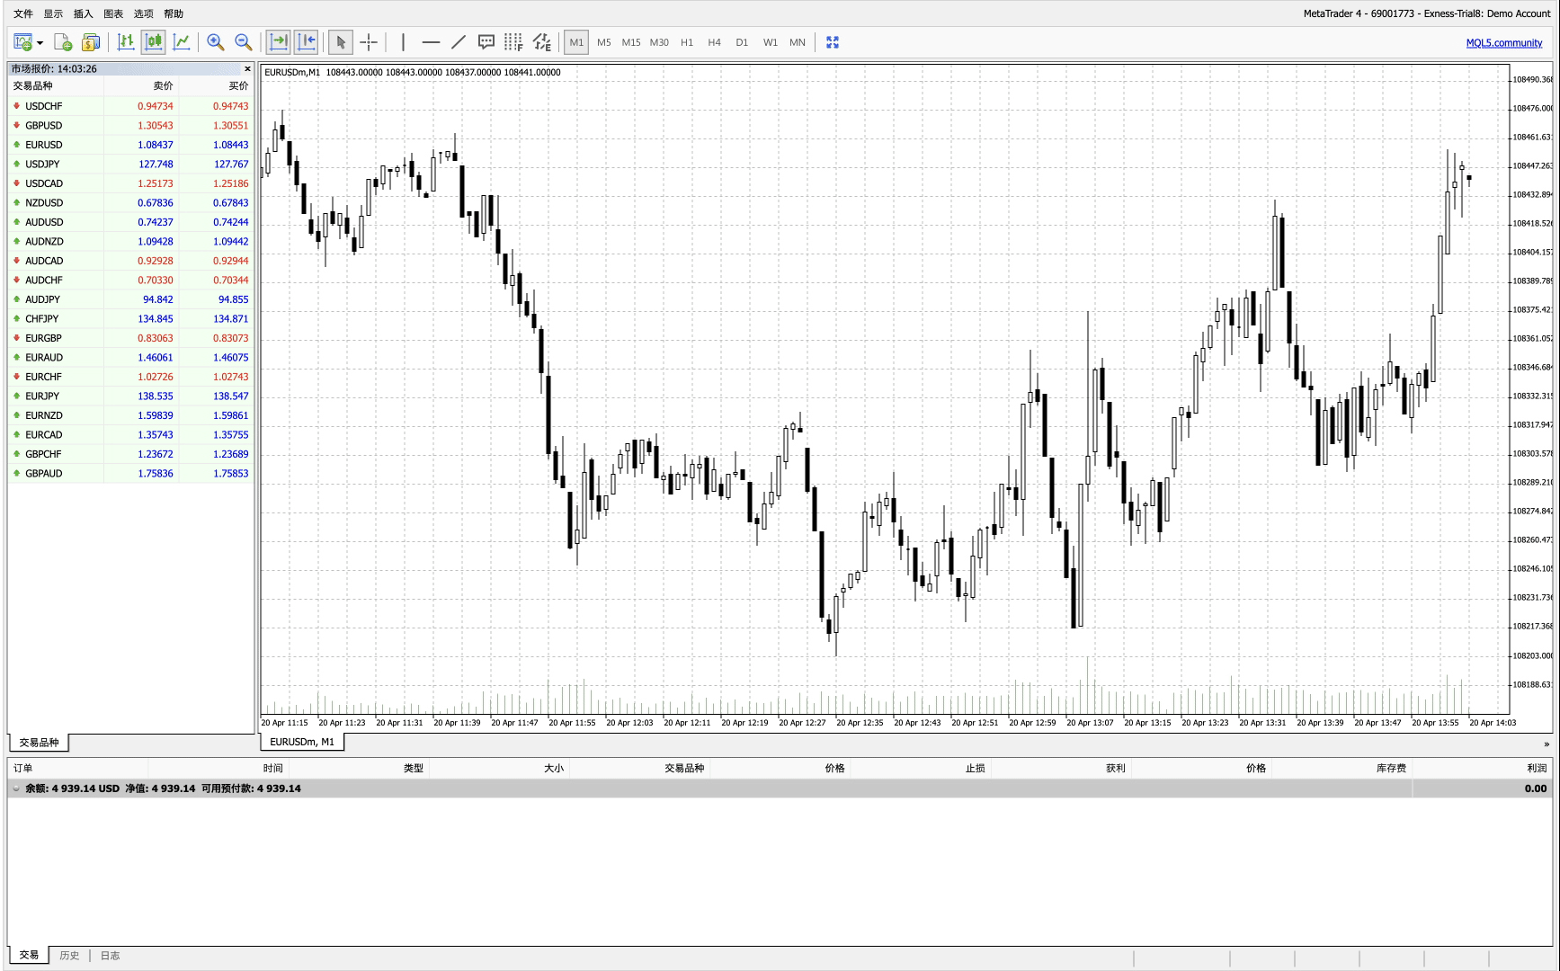Open the new chart dropdown arrow
The height and width of the screenshot is (971, 1560).
40,43
